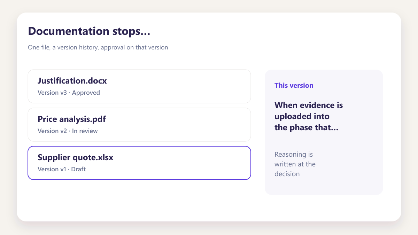The height and width of the screenshot is (235, 418).
Task: Click the 'Documentation stops...' main heading
Action: tap(89, 31)
